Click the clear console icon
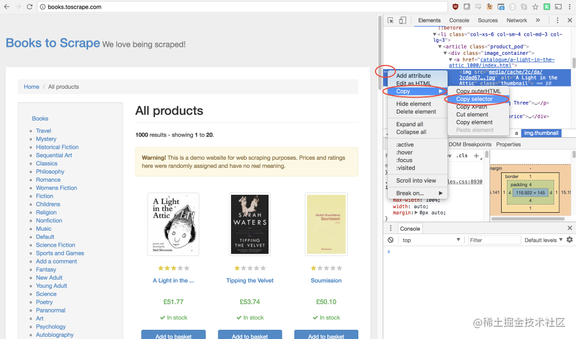Image resolution: width=576 pixels, height=339 pixels. [x=391, y=240]
